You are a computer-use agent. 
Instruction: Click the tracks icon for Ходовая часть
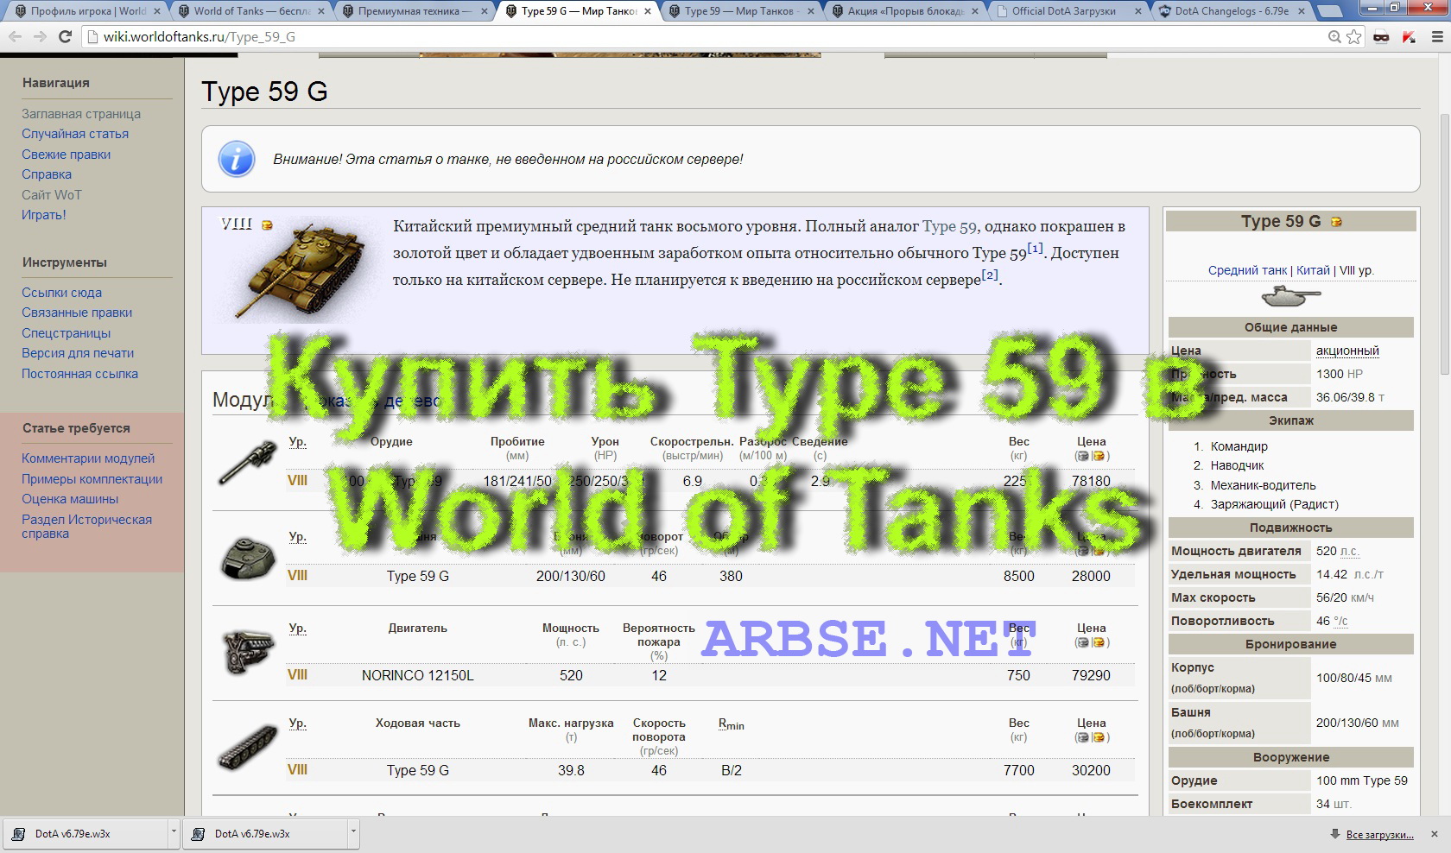click(246, 747)
